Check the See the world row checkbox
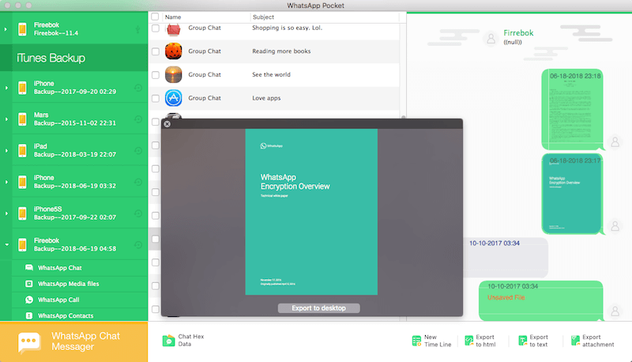This screenshot has width=632, height=362. (156, 74)
